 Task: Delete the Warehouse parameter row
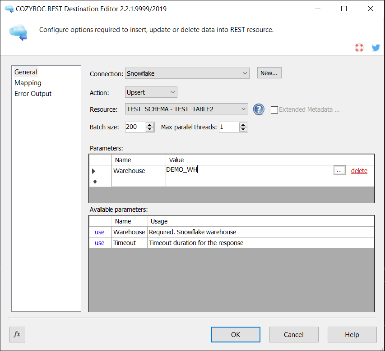(x=359, y=171)
